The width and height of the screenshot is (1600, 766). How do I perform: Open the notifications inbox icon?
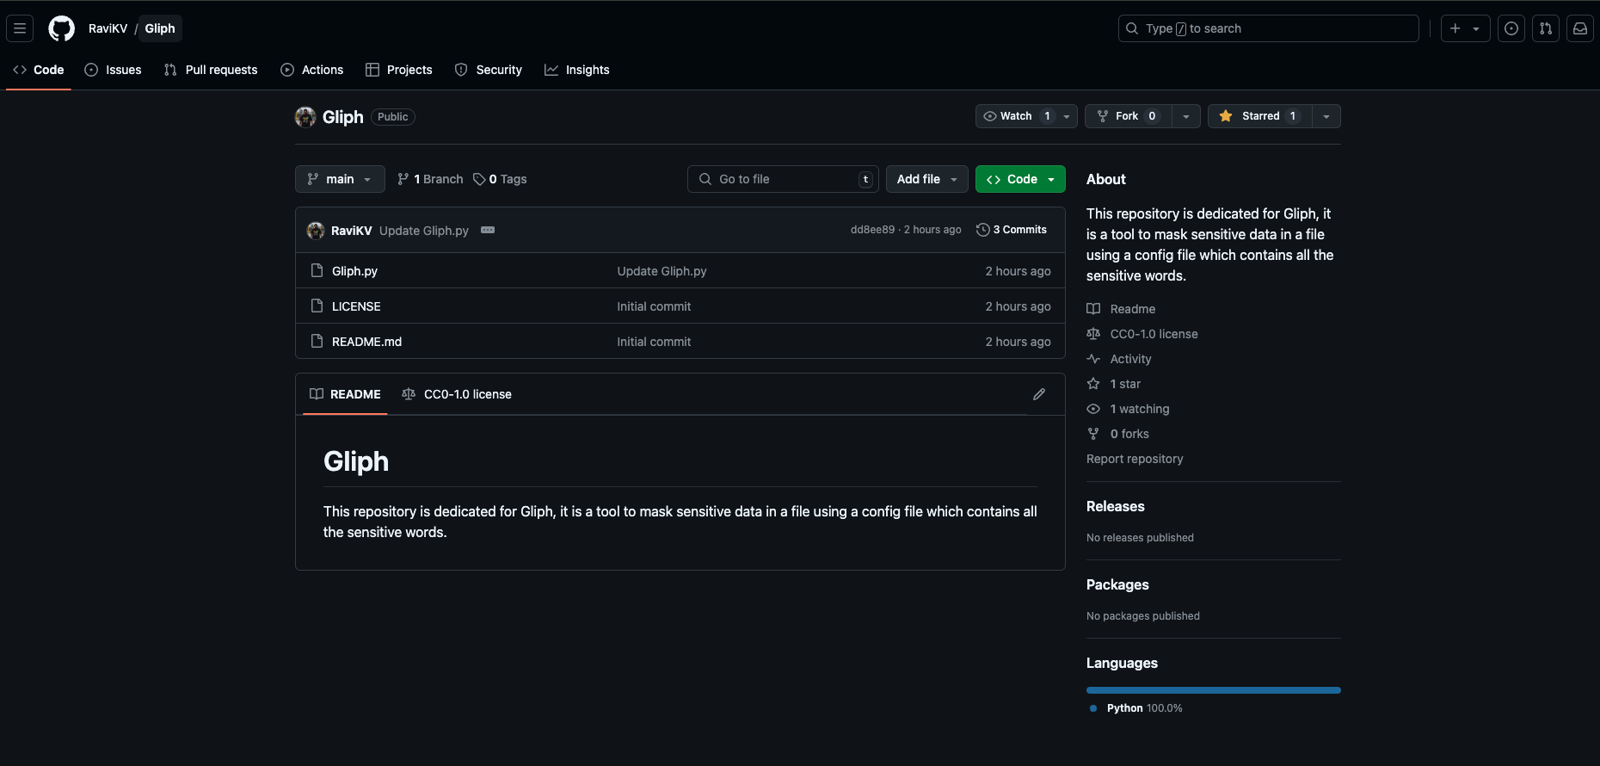[1580, 28]
